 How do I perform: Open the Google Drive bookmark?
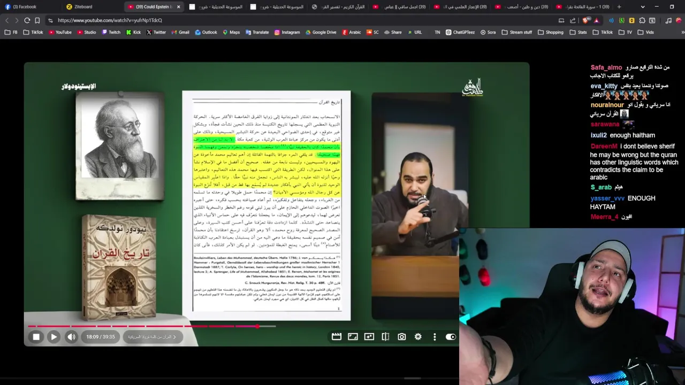(x=321, y=32)
